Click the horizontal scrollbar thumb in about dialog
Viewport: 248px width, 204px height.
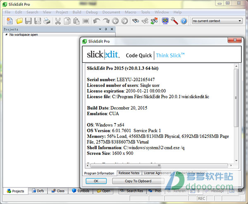(x=159, y=166)
